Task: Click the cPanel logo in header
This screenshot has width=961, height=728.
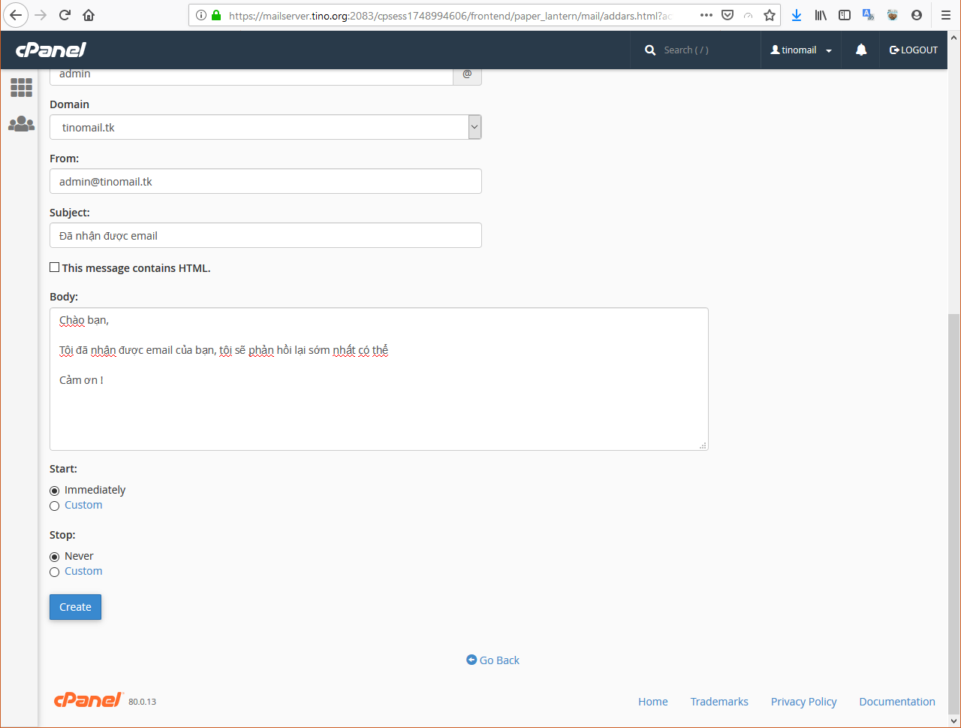Action: click(x=51, y=50)
